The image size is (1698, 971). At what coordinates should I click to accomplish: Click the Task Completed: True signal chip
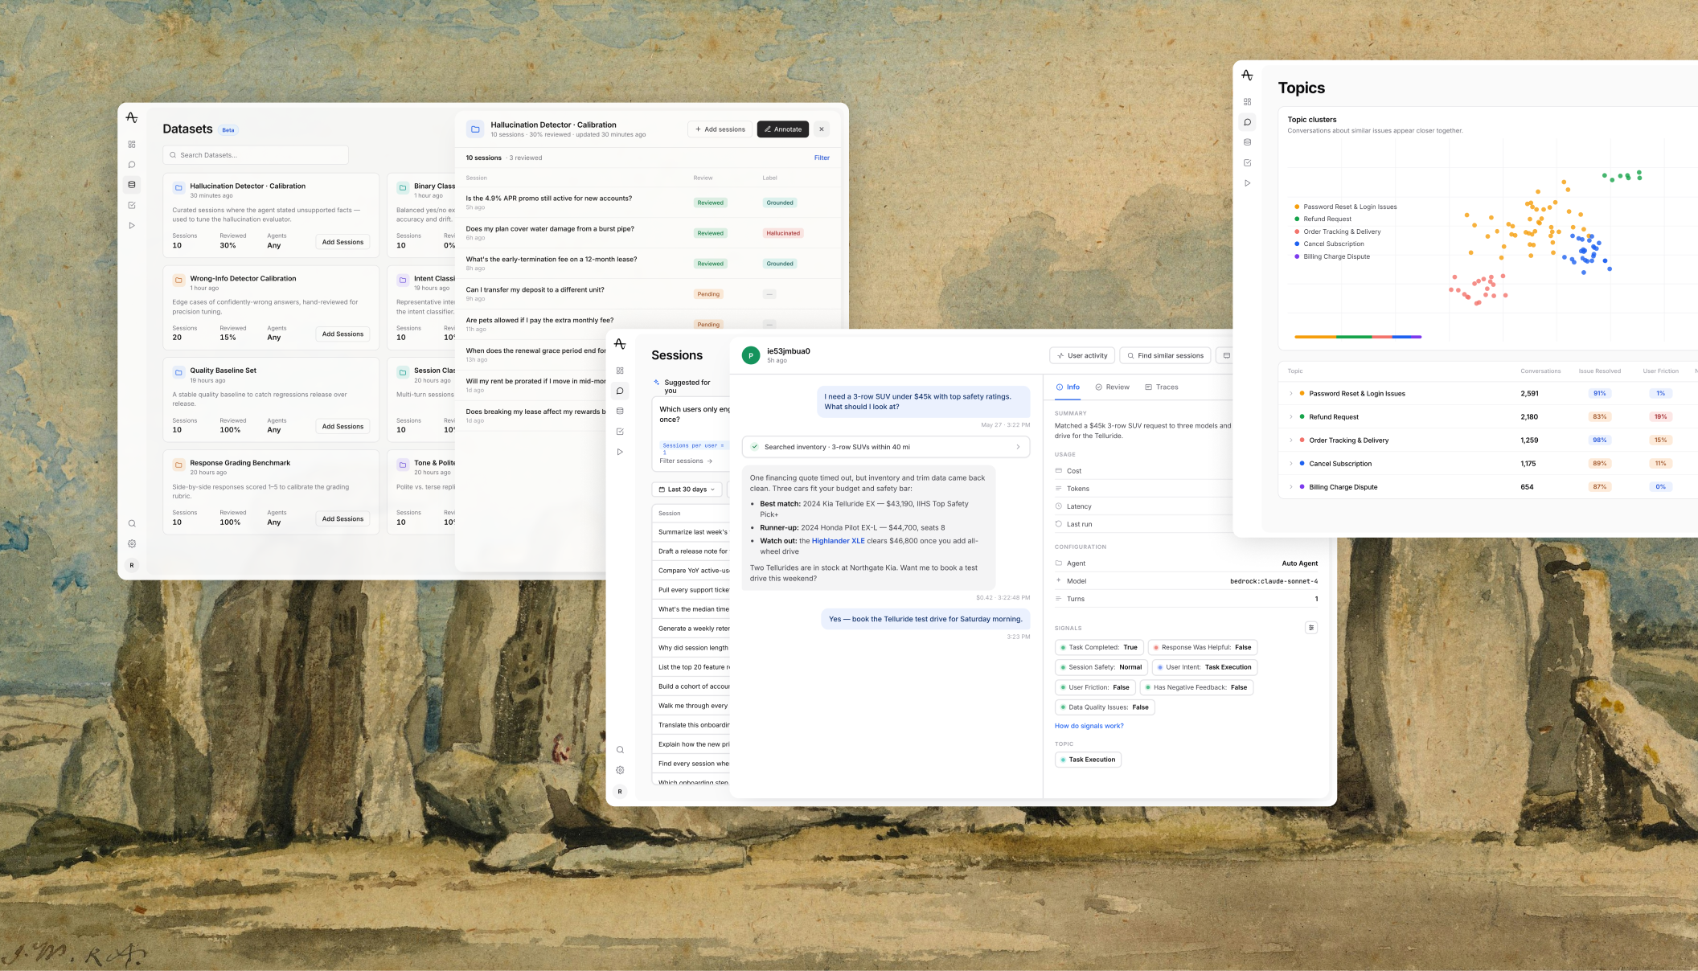click(x=1099, y=647)
